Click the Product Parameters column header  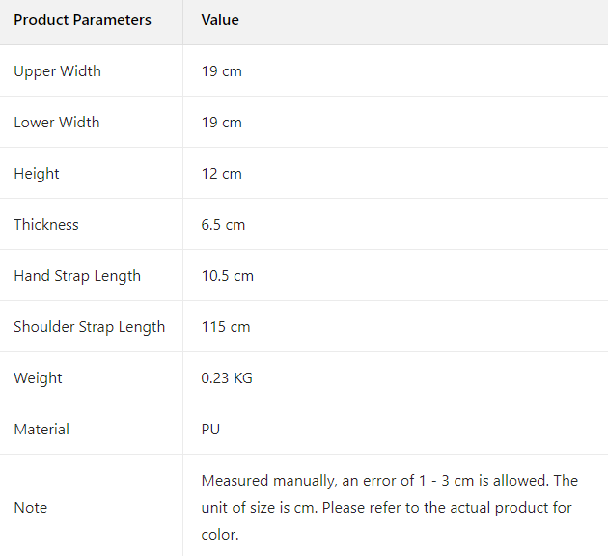(82, 20)
